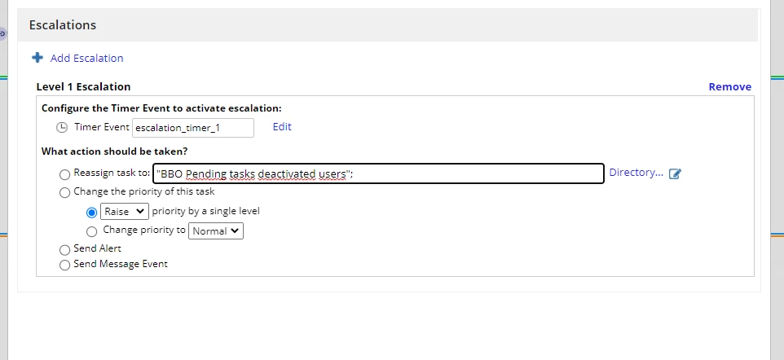The height and width of the screenshot is (360, 784).
Task: Click the escalation_timer_1 name field
Action: 193,128
